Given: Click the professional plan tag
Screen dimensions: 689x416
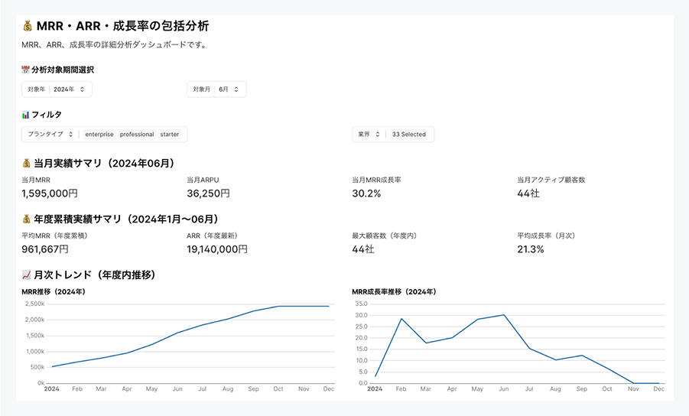Looking at the screenshot, I should (x=137, y=135).
